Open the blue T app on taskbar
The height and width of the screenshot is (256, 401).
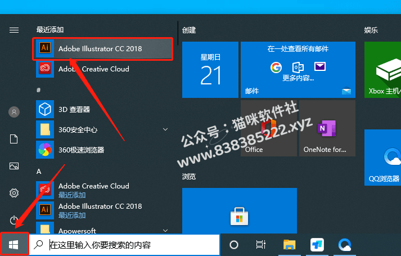(317, 245)
